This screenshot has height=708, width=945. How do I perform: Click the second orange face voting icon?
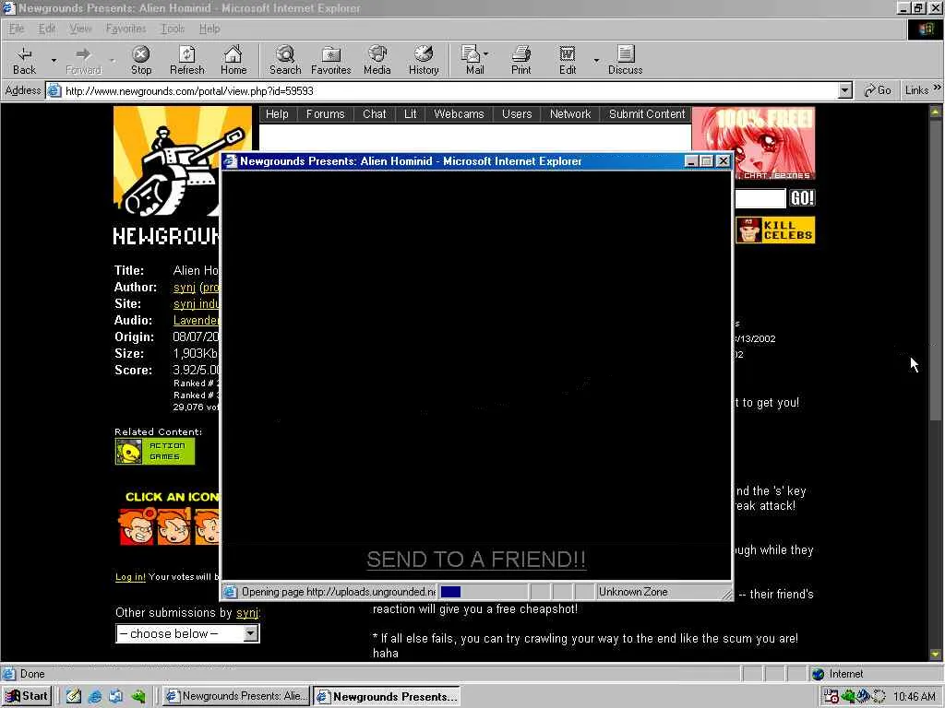[174, 526]
